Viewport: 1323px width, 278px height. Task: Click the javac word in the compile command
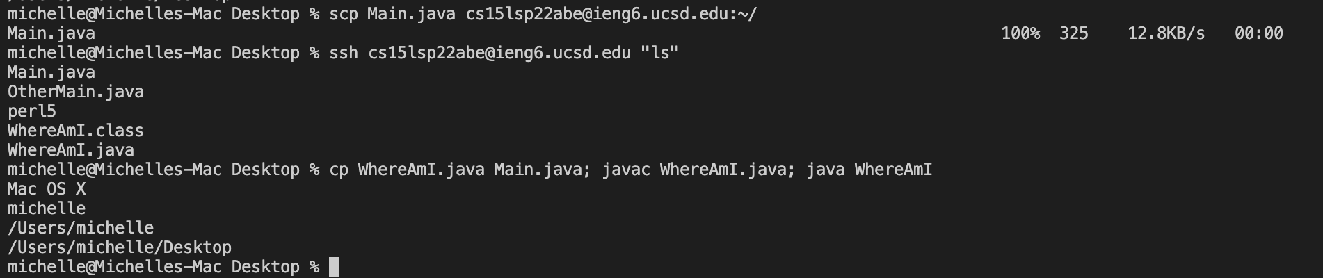pos(626,170)
